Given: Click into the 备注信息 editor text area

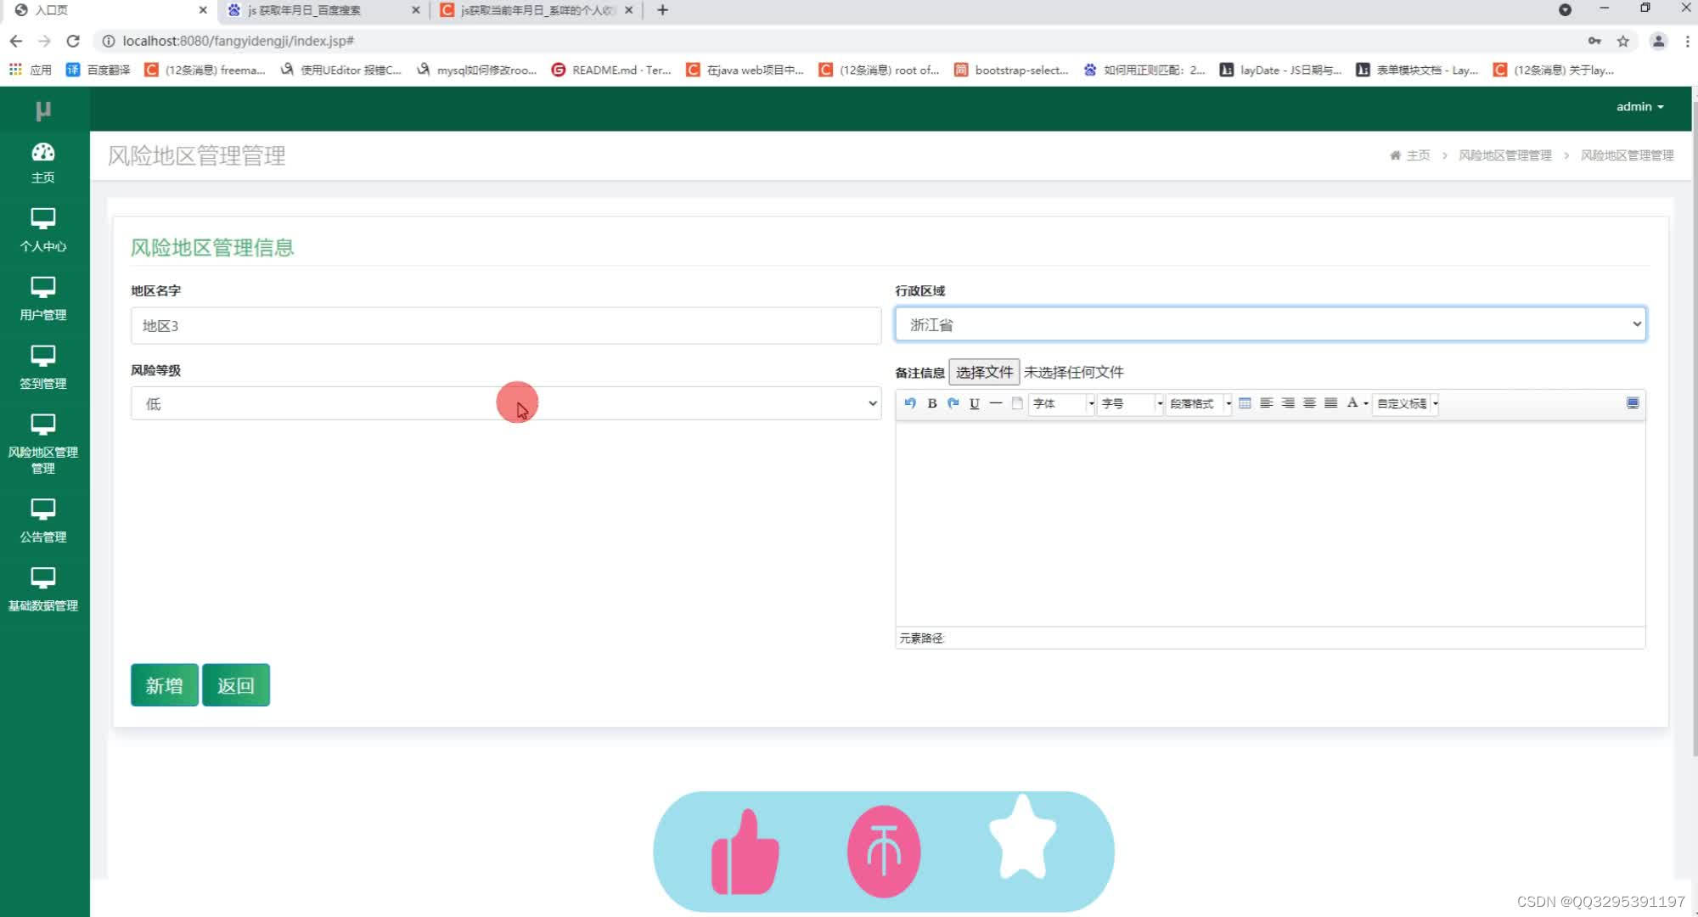Looking at the screenshot, I should [x=1270, y=524].
